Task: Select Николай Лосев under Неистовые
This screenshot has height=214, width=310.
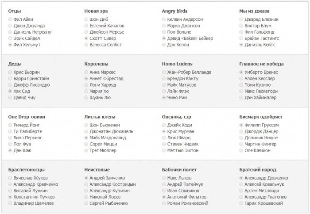Action: pos(86,197)
